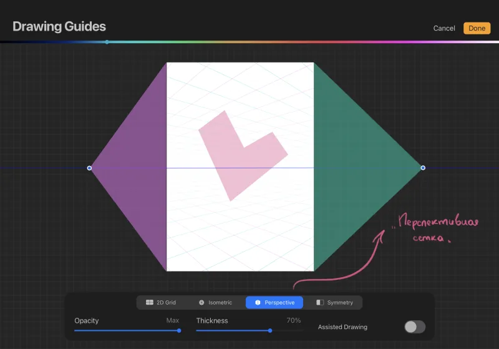The height and width of the screenshot is (349, 499).
Task: Click the Thickness slider handle
Action: pos(270,330)
